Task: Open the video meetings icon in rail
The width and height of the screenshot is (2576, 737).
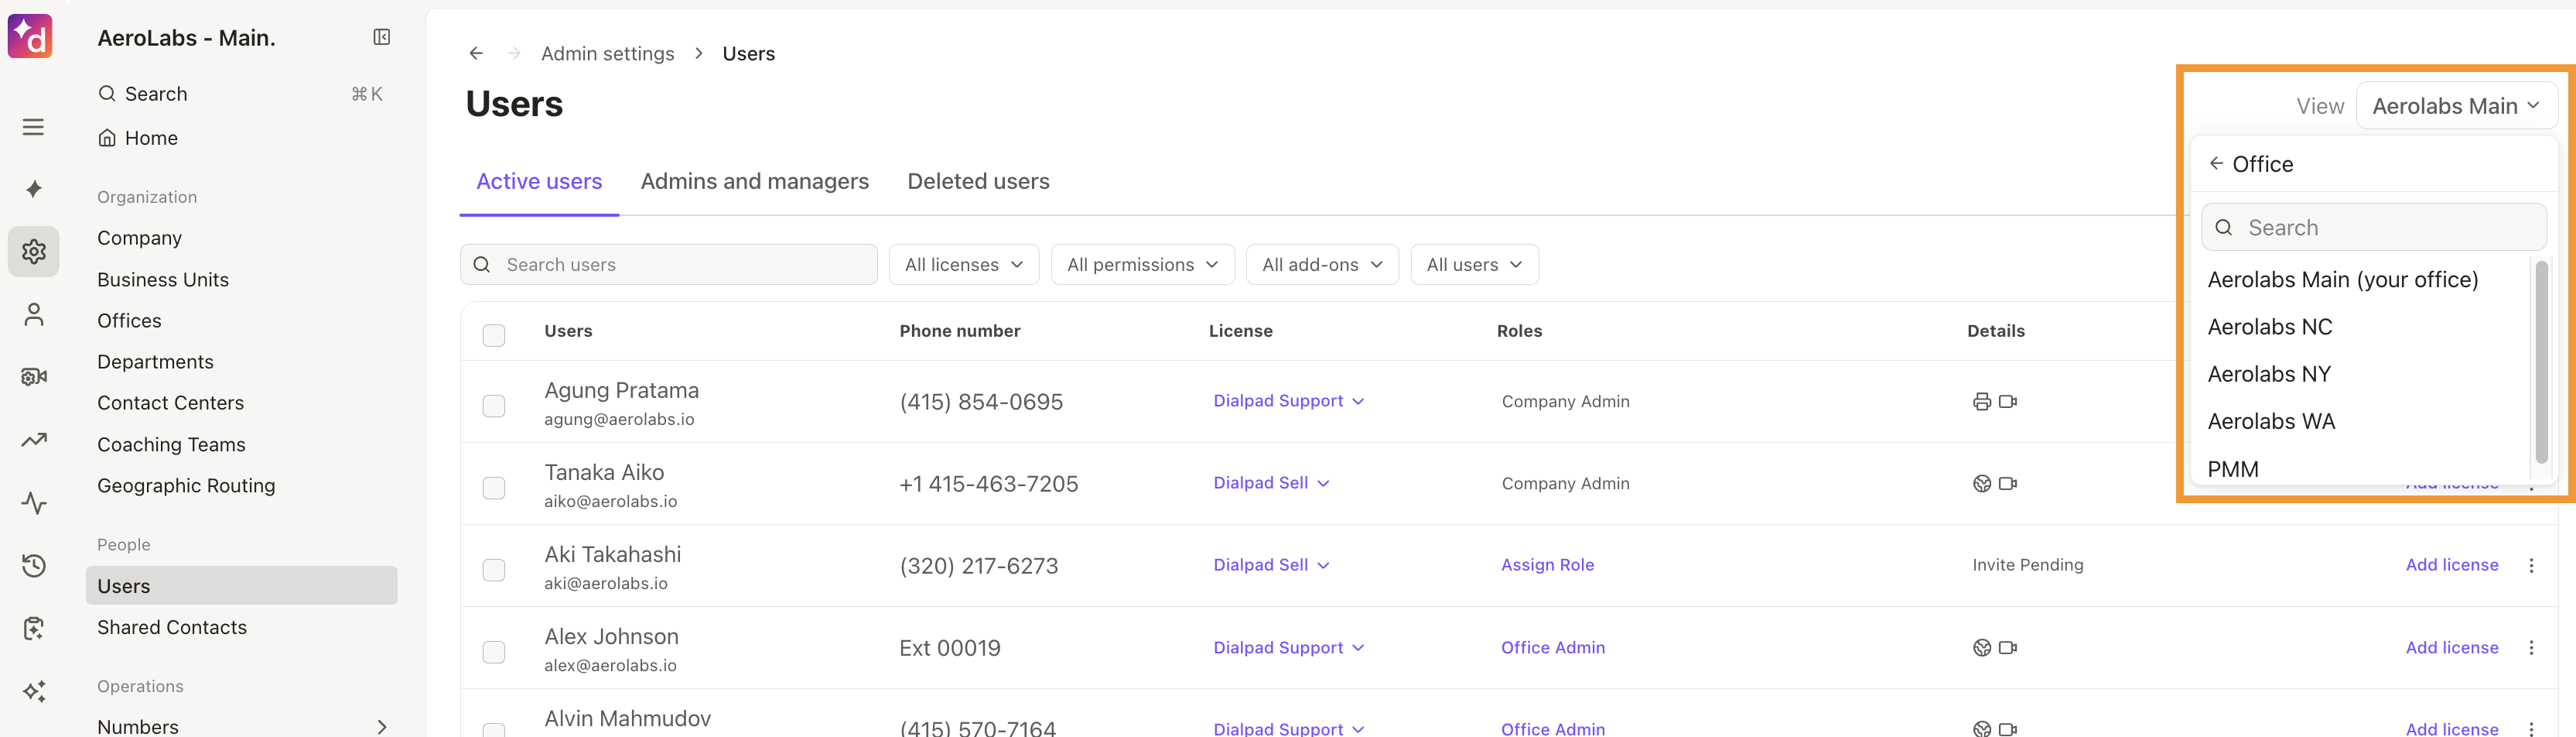Action: click(x=33, y=376)
